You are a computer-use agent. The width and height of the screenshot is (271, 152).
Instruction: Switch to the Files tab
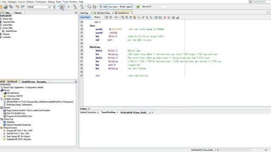coord(8,13)
